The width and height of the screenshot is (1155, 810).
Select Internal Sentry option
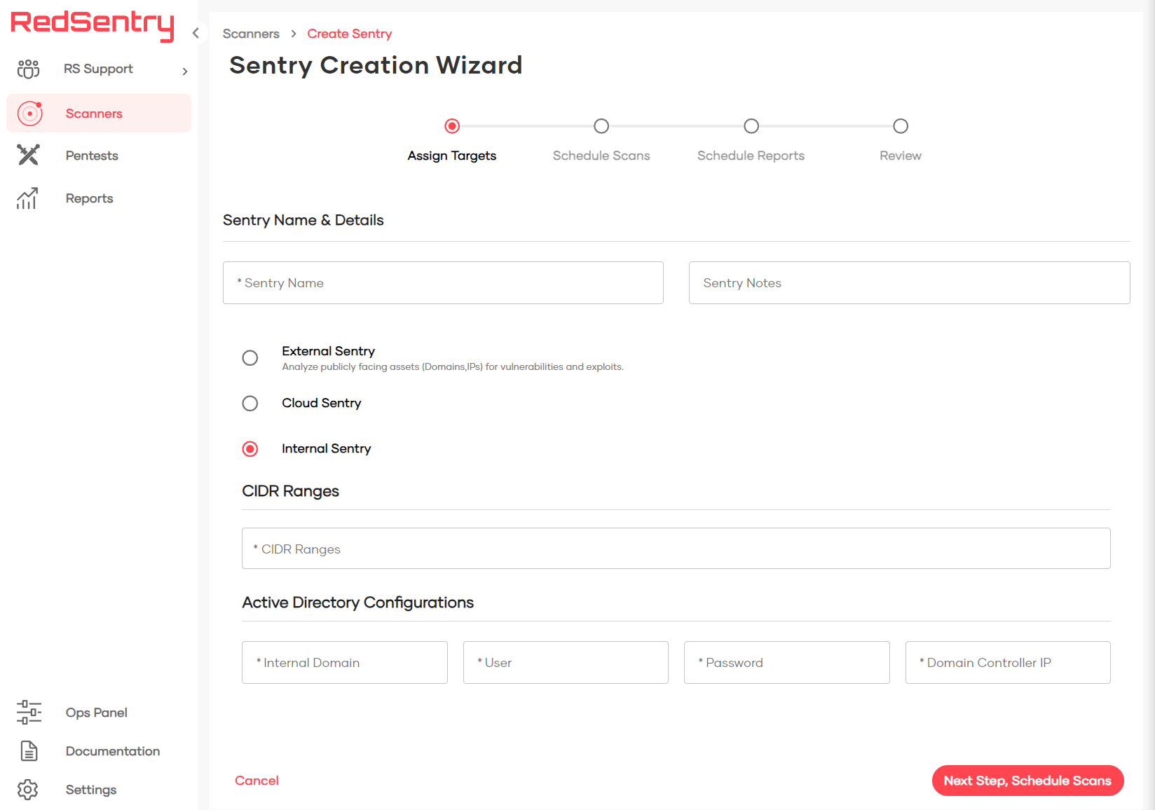click(250, 448)
